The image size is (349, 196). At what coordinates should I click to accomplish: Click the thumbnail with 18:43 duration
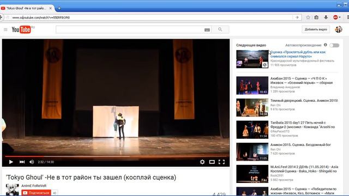coord(252,85)
